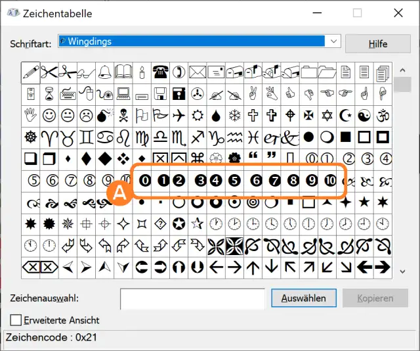
Task: Select the black circled number 10
Action: [330, 181]
